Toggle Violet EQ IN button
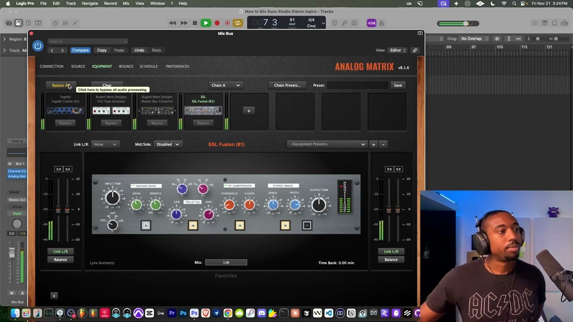573x322 pixels. tap(193, 225)
